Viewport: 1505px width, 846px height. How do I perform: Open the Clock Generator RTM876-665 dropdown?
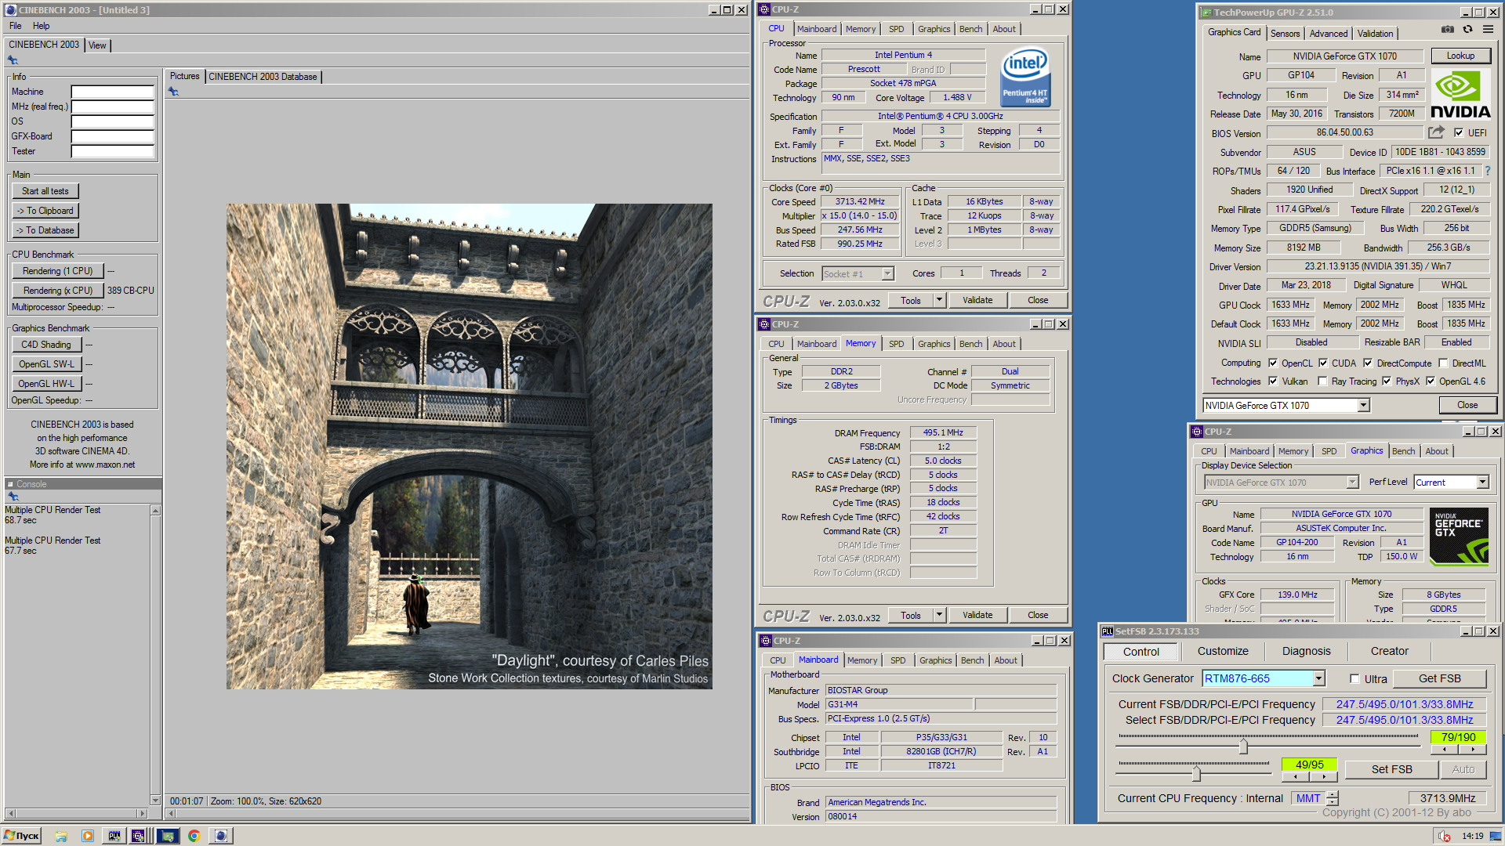tap(1319, 678)
